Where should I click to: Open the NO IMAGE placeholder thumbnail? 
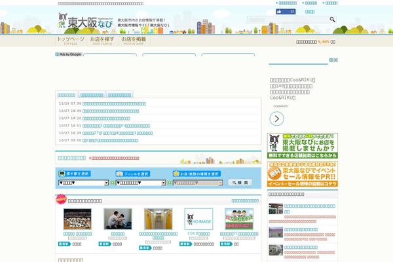coord(198,219)
